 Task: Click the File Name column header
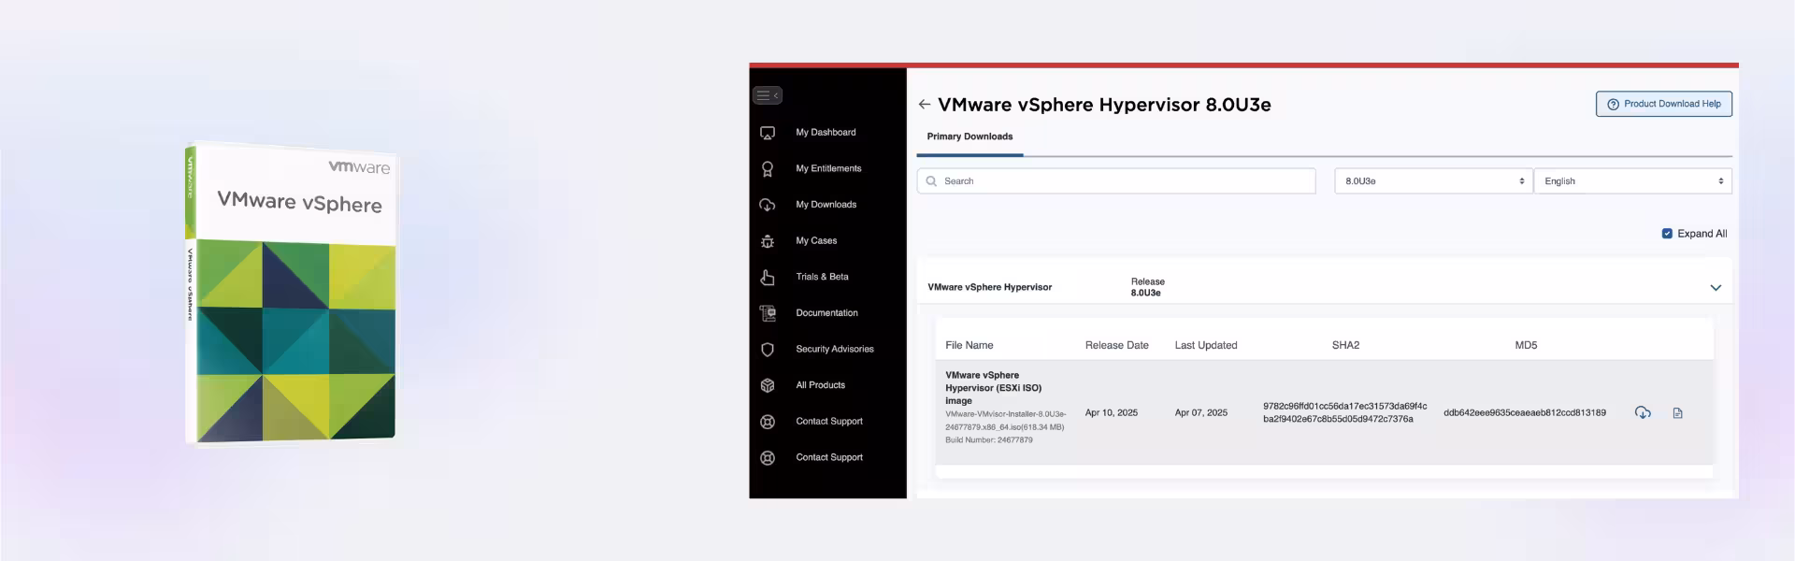pyautogui.click(x=969, y=345)
